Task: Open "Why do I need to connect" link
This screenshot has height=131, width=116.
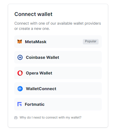Action: pyautogui.click(x=50, y=118)
